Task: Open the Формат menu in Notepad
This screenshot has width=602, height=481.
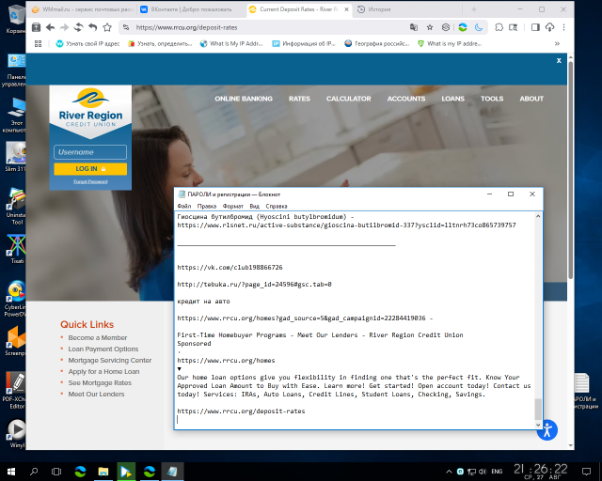Action: [232, 206]
